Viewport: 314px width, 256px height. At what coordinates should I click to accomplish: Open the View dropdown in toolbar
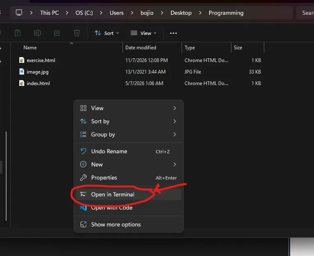[x=143, y=33]
